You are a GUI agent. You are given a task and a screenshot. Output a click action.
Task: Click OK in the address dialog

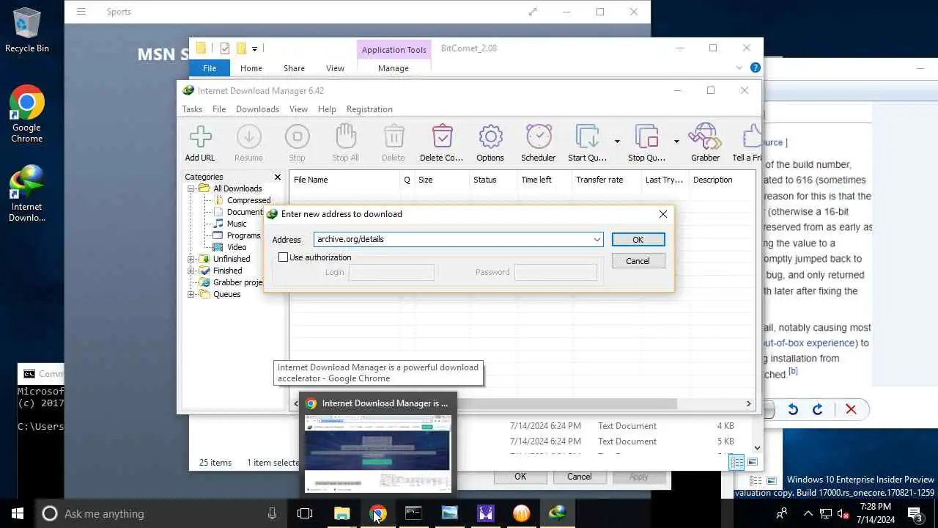click(638, 240)
